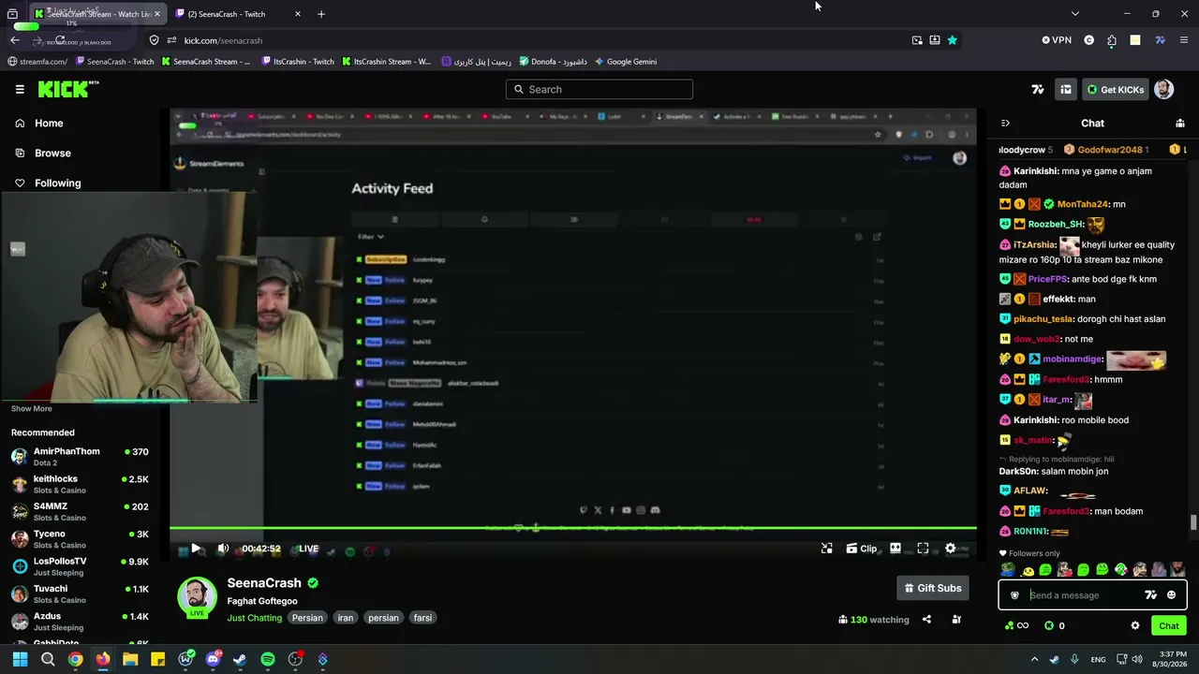Open Discord from the taskbar

click(x=213, y=659)
